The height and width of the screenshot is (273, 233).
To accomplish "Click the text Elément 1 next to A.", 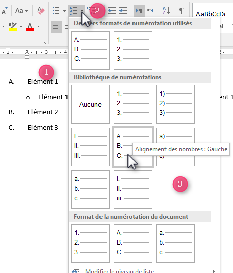I will pyautogui.click(x=43, y=82).
